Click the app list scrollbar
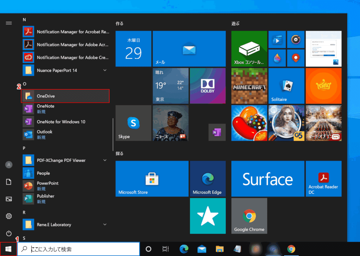Screen dimensions: 360x256 coord(113,134)
